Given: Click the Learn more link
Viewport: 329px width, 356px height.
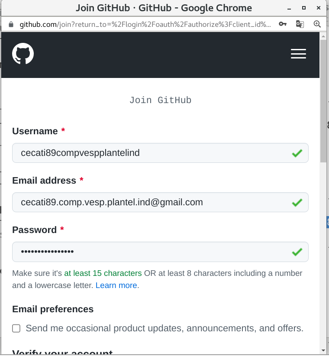Looking at the screenshot, I should point(116,285).
